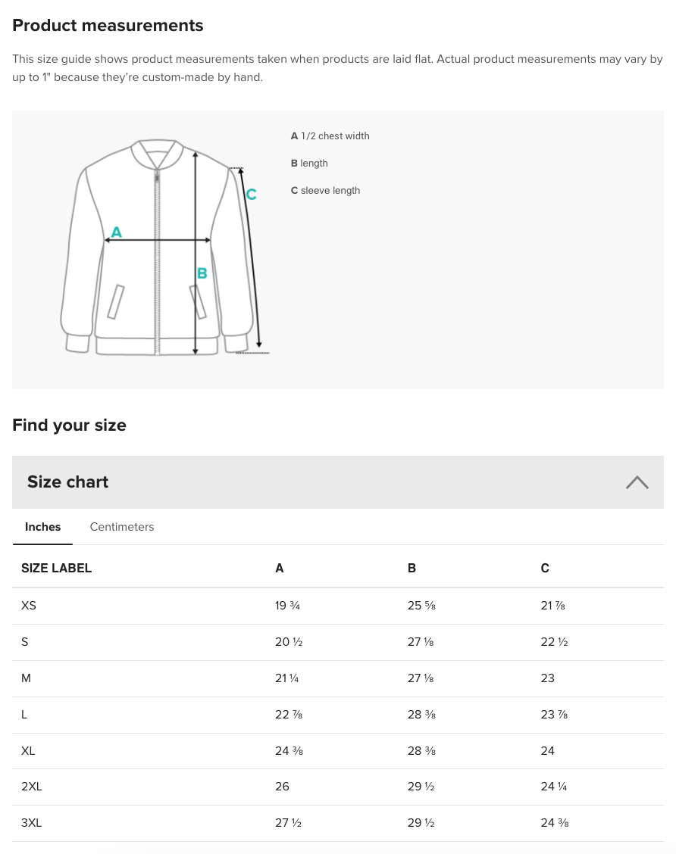Click the Find your size heading
676x854 pixels.
pos(69,425)
